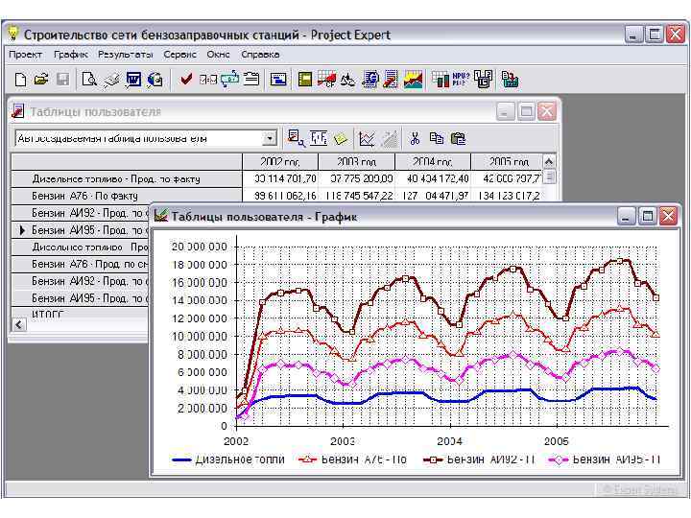Image resolution: width=691 pixels, height=518 pixels.
Task: Click the 2005 год column header
Action: tap(507, 162)
